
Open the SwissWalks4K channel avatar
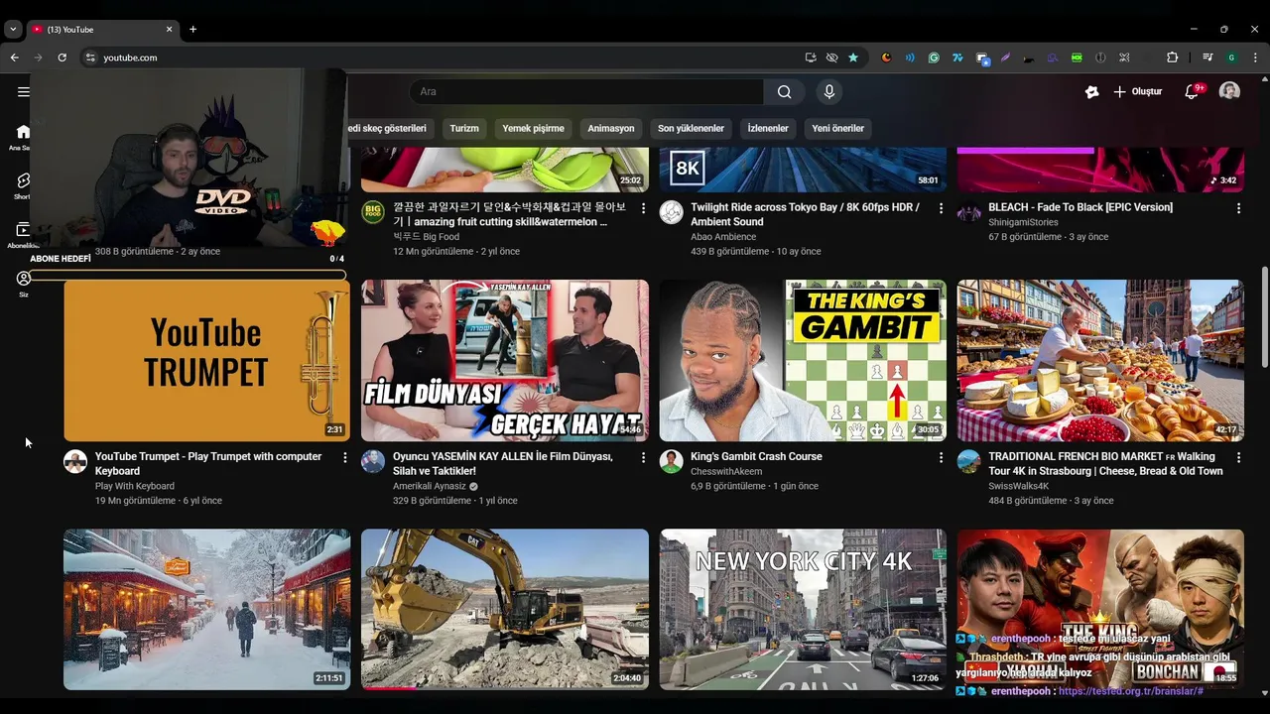[969, 461]
